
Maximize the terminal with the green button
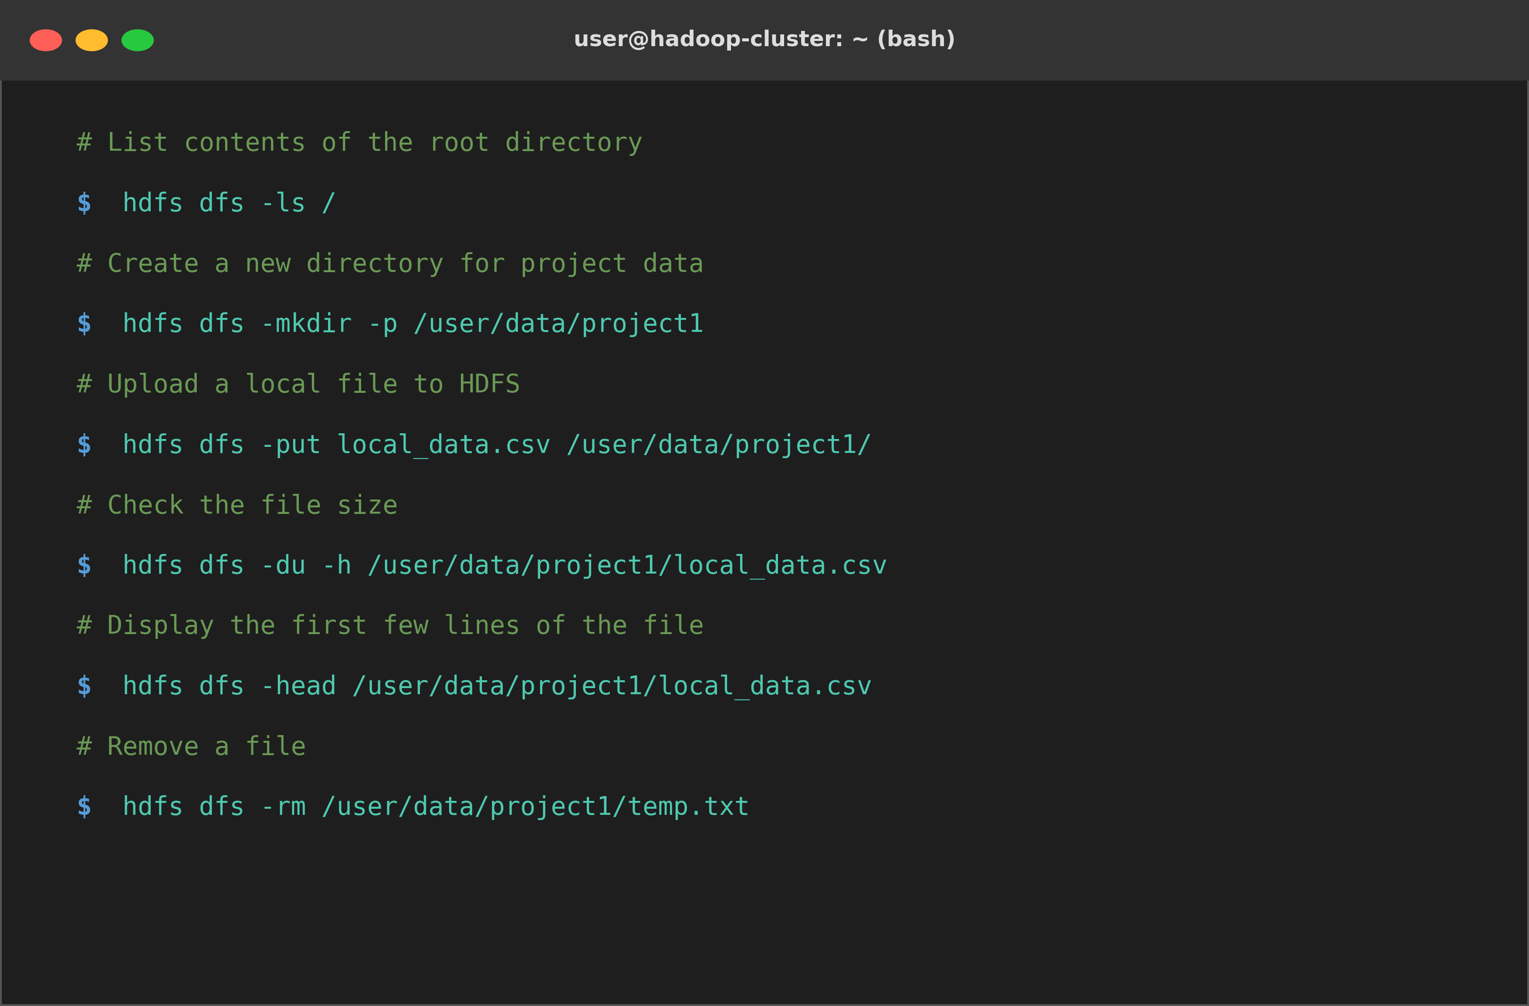click(138, 40)
